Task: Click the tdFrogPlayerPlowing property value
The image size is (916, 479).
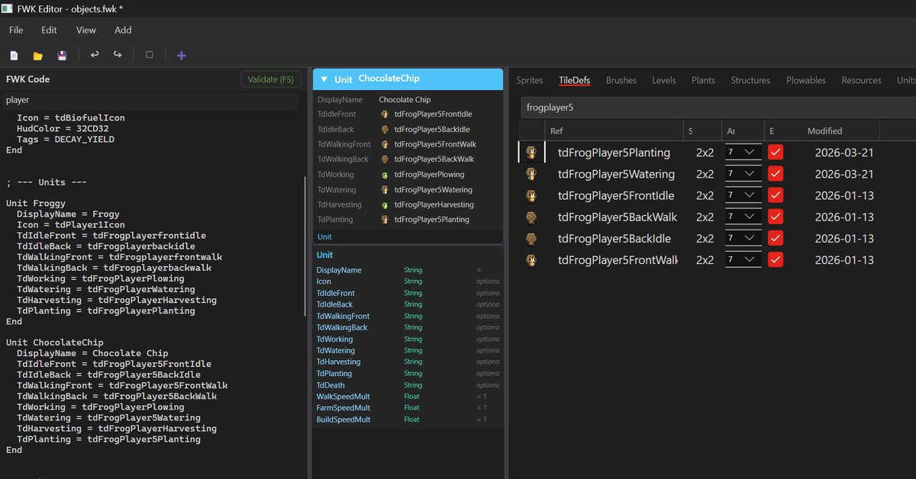Action: 429,175
